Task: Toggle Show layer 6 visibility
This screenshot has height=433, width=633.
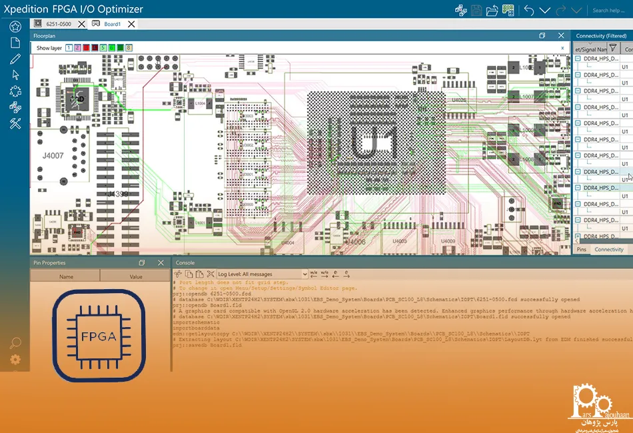Action: click(x=113, y=48)
